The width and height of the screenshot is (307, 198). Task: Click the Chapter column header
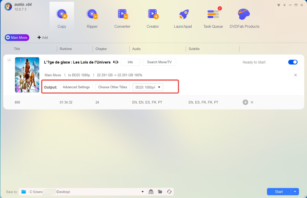(101, 49)
